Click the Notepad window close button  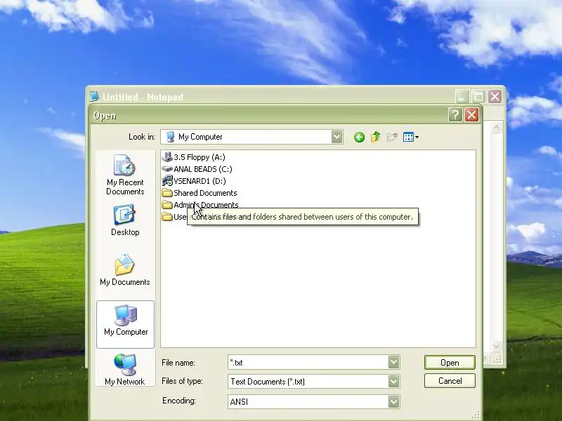coord(495,96)
